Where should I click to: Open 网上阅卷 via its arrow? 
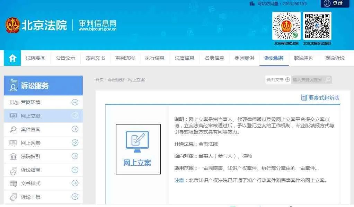[75, 143]
